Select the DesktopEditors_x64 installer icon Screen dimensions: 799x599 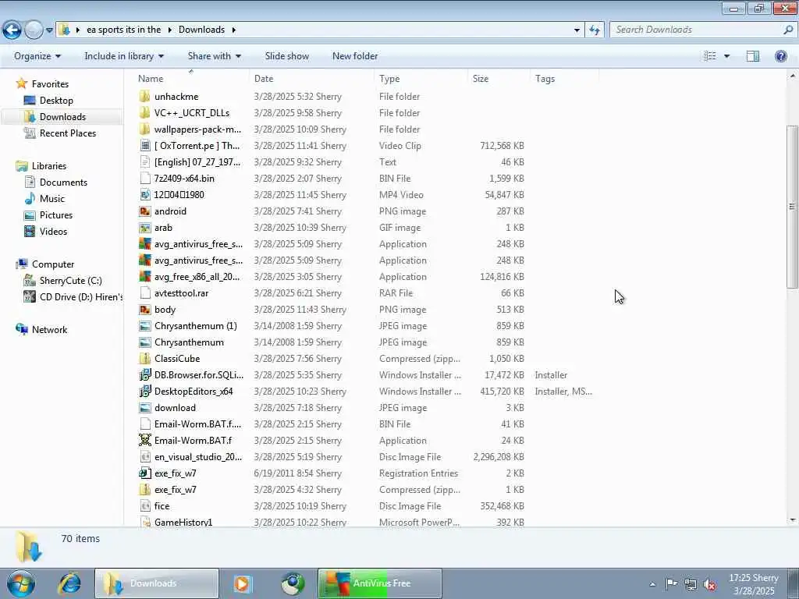[x=145, y=392]
